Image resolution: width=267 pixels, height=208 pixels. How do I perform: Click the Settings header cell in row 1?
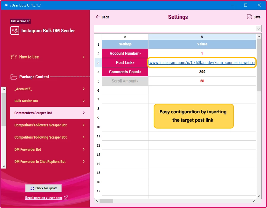point(125,44)
